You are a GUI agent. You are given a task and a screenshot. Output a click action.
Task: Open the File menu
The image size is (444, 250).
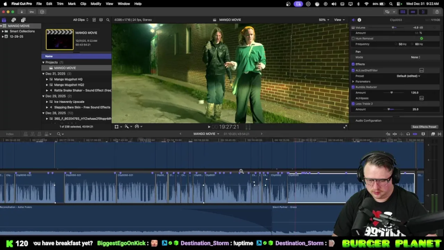tap(39, 4)
